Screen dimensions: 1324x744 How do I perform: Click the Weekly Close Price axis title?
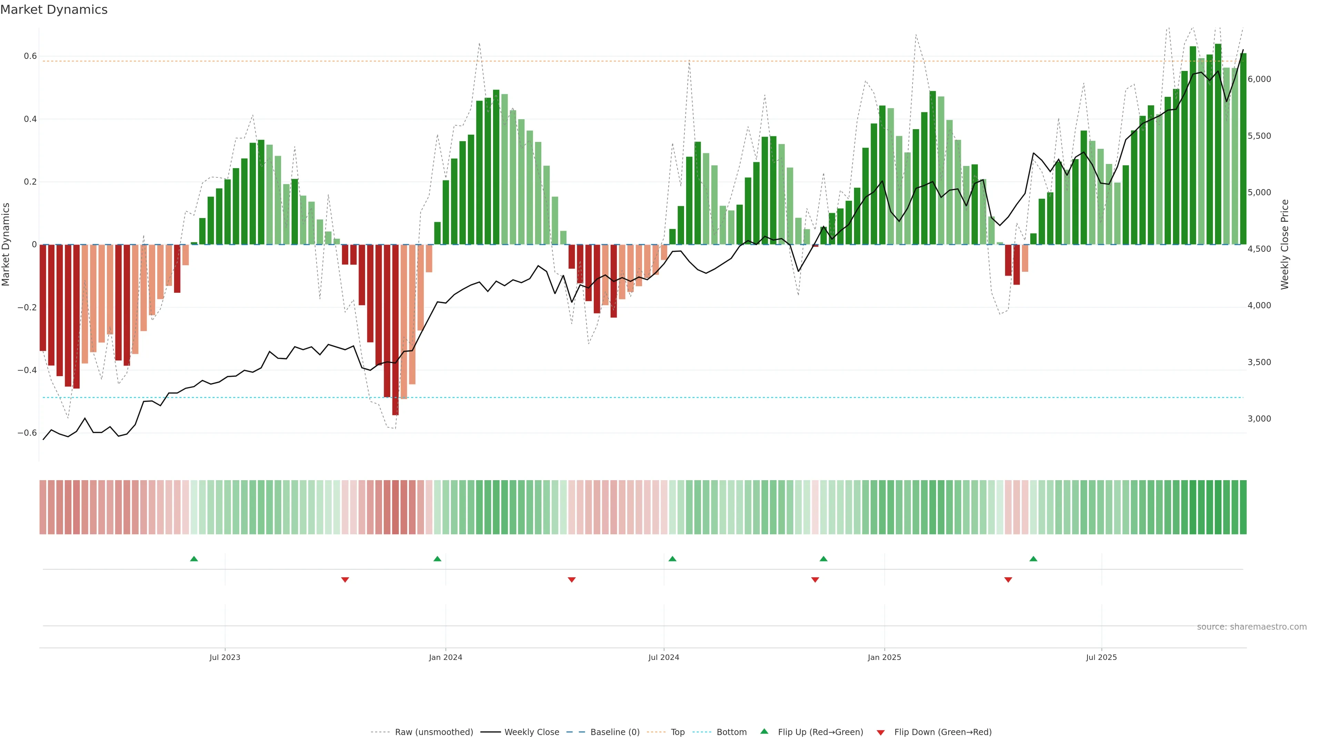tap(1284, 245)
